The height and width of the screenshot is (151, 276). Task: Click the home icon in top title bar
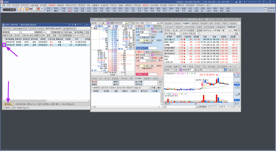(x=240, y=2)
